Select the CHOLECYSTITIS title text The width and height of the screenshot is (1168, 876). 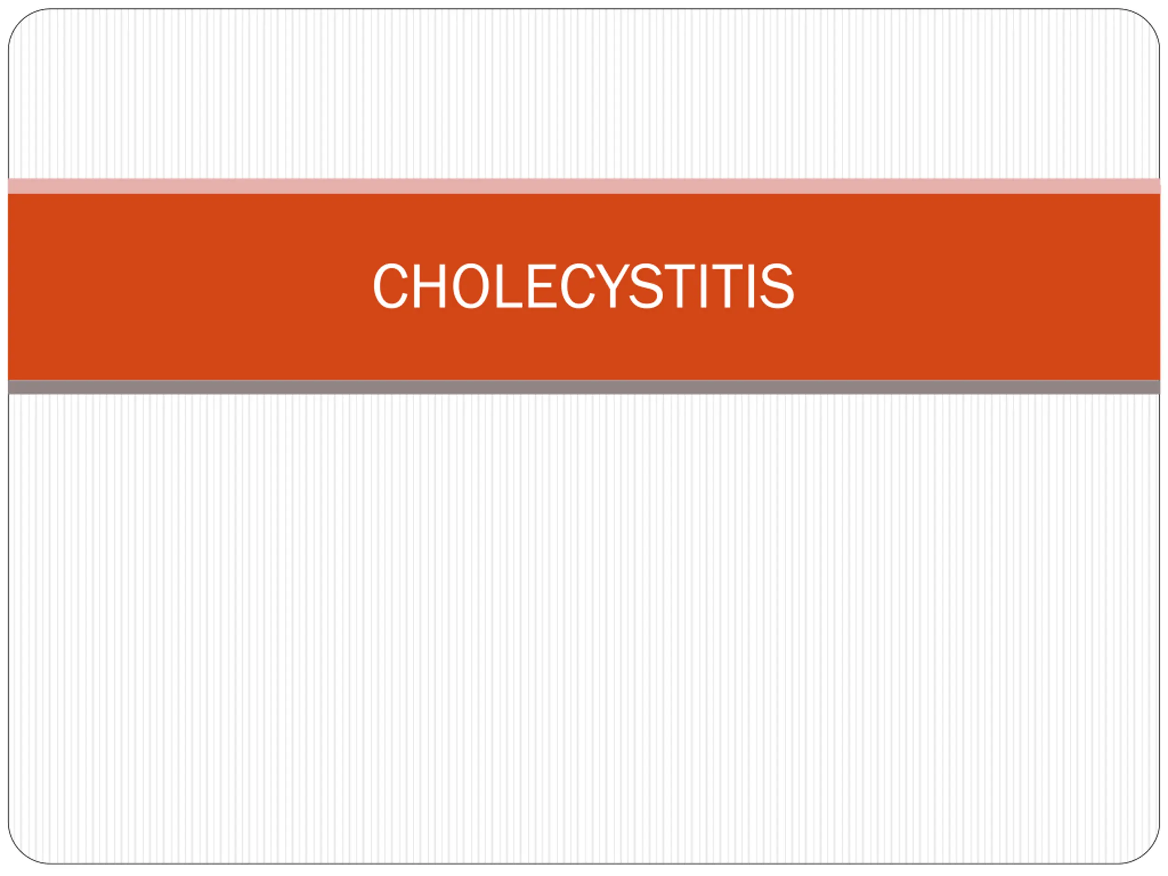point(584,286)
